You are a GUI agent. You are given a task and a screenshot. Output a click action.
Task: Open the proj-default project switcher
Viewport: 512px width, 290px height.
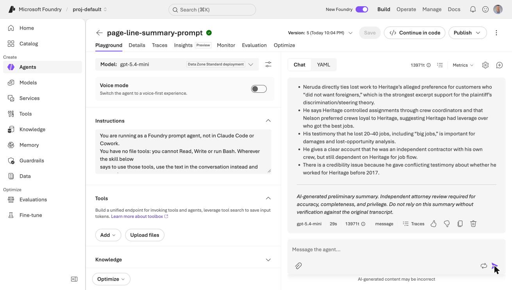pos(90,9)
